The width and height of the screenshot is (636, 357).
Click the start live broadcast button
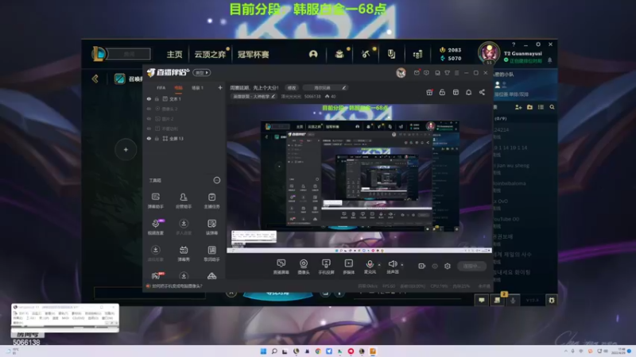pyautogui.click(x=471, y=266)
